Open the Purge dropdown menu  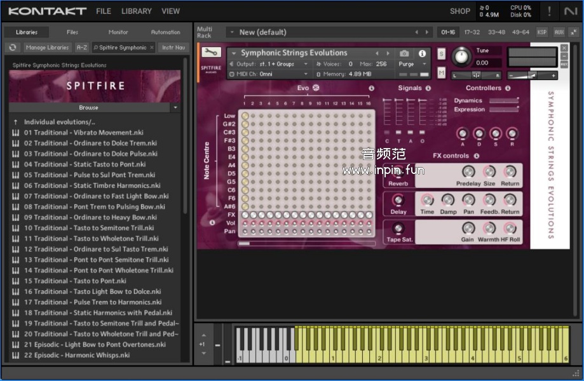410,64
